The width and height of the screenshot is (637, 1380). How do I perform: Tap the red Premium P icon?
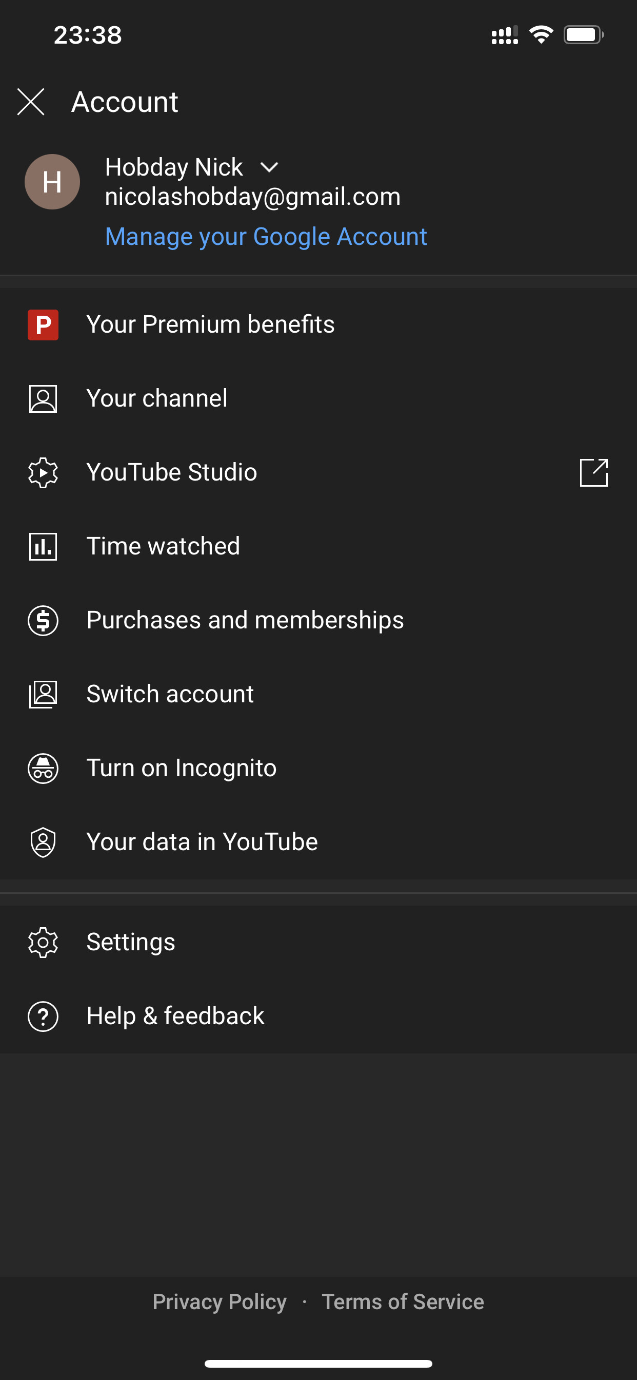43,324
